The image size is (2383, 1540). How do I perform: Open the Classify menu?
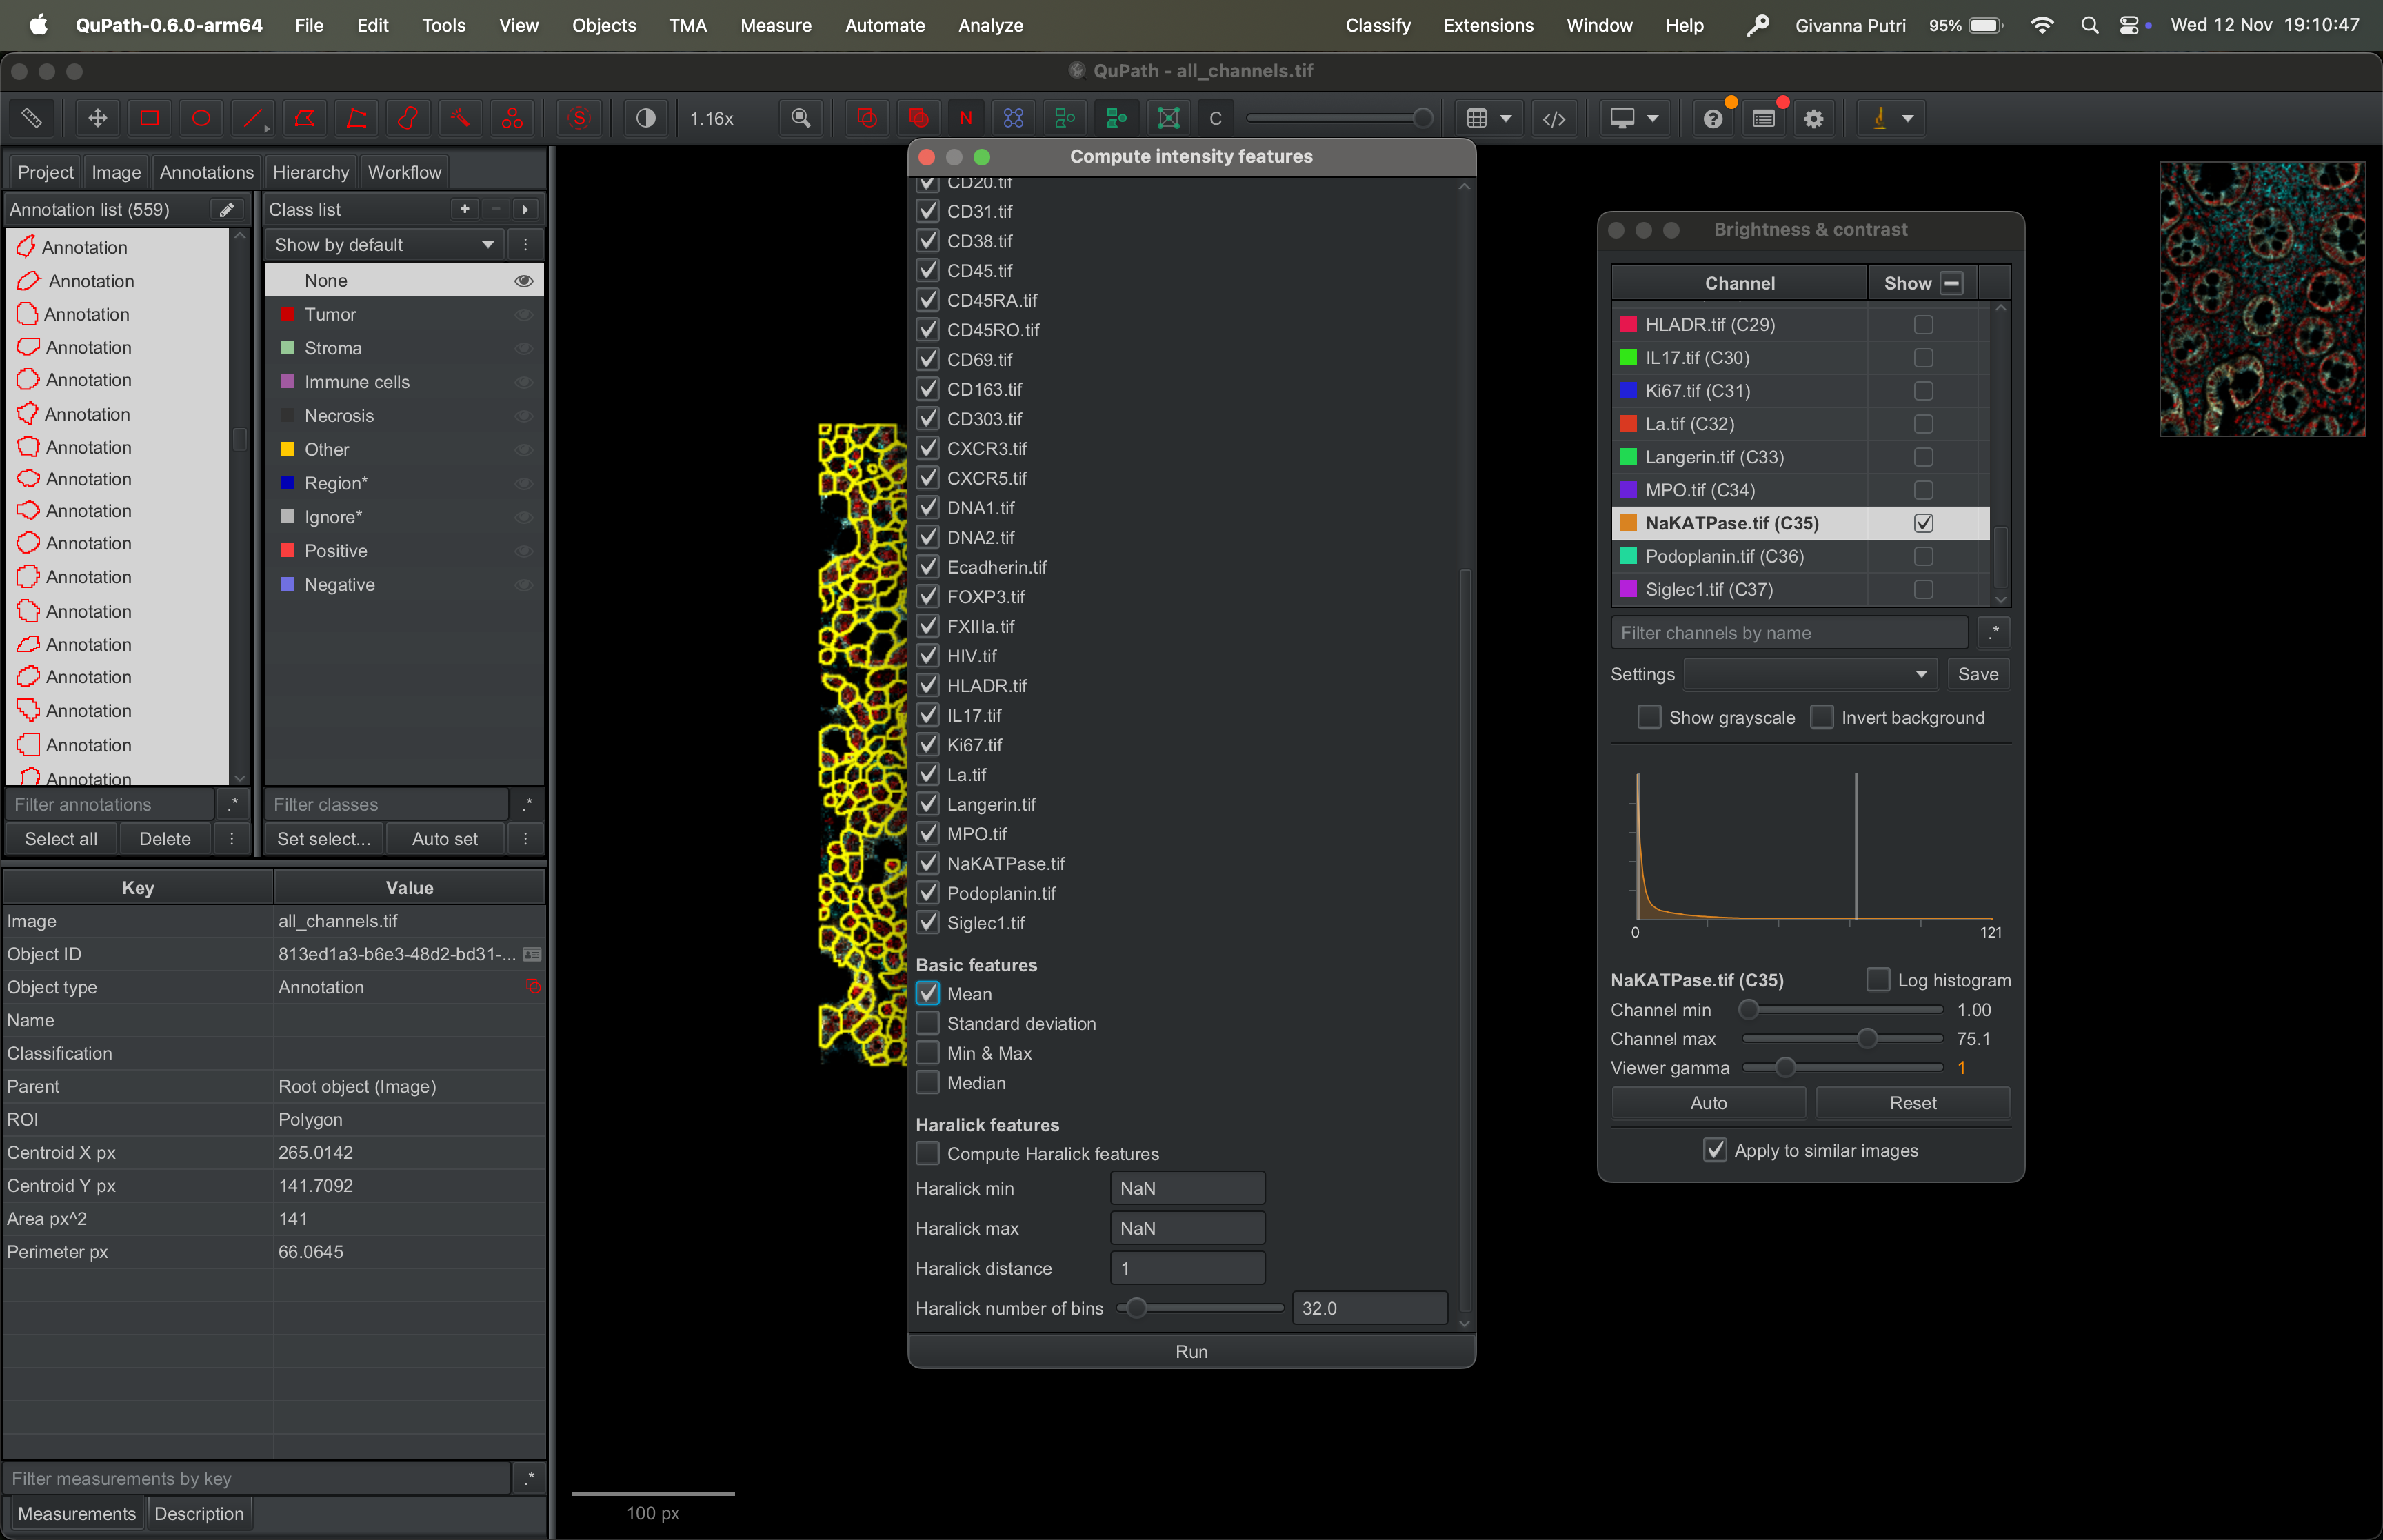1377,25
